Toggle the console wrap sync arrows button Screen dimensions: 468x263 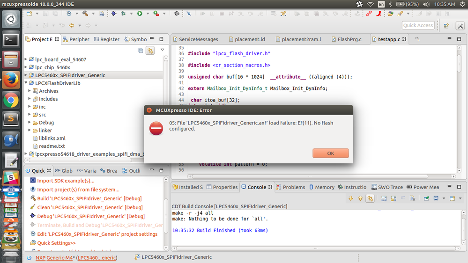coord(370,198)
